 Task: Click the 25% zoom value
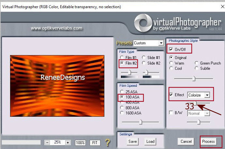[x=57, y=142]
